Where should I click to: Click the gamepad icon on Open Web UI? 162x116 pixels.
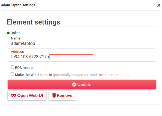pos(13,95)
